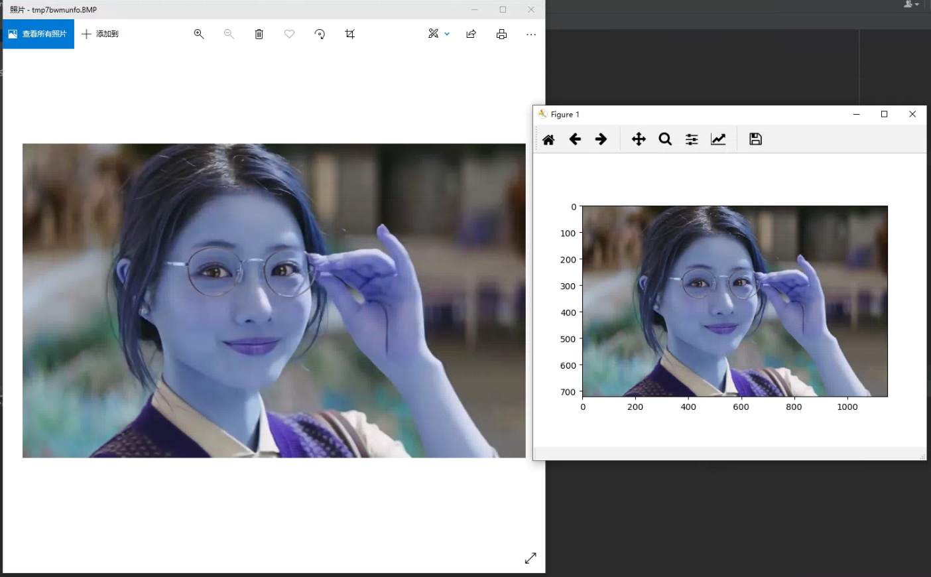The image size is (931, 577).
Task: Close the Figure 1 window
Action: point(912,114)
